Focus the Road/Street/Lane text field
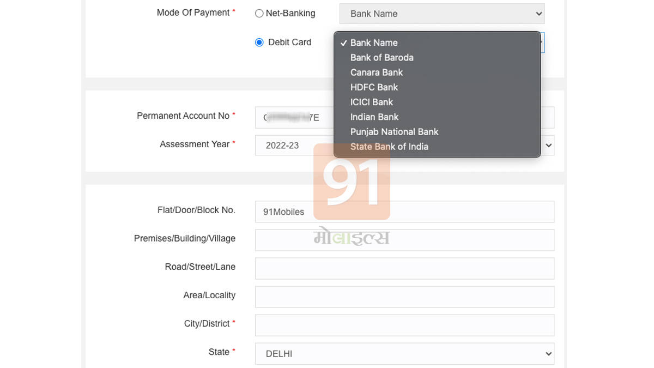The width and height of the screenshot is (654, 368). click(404, 268)
